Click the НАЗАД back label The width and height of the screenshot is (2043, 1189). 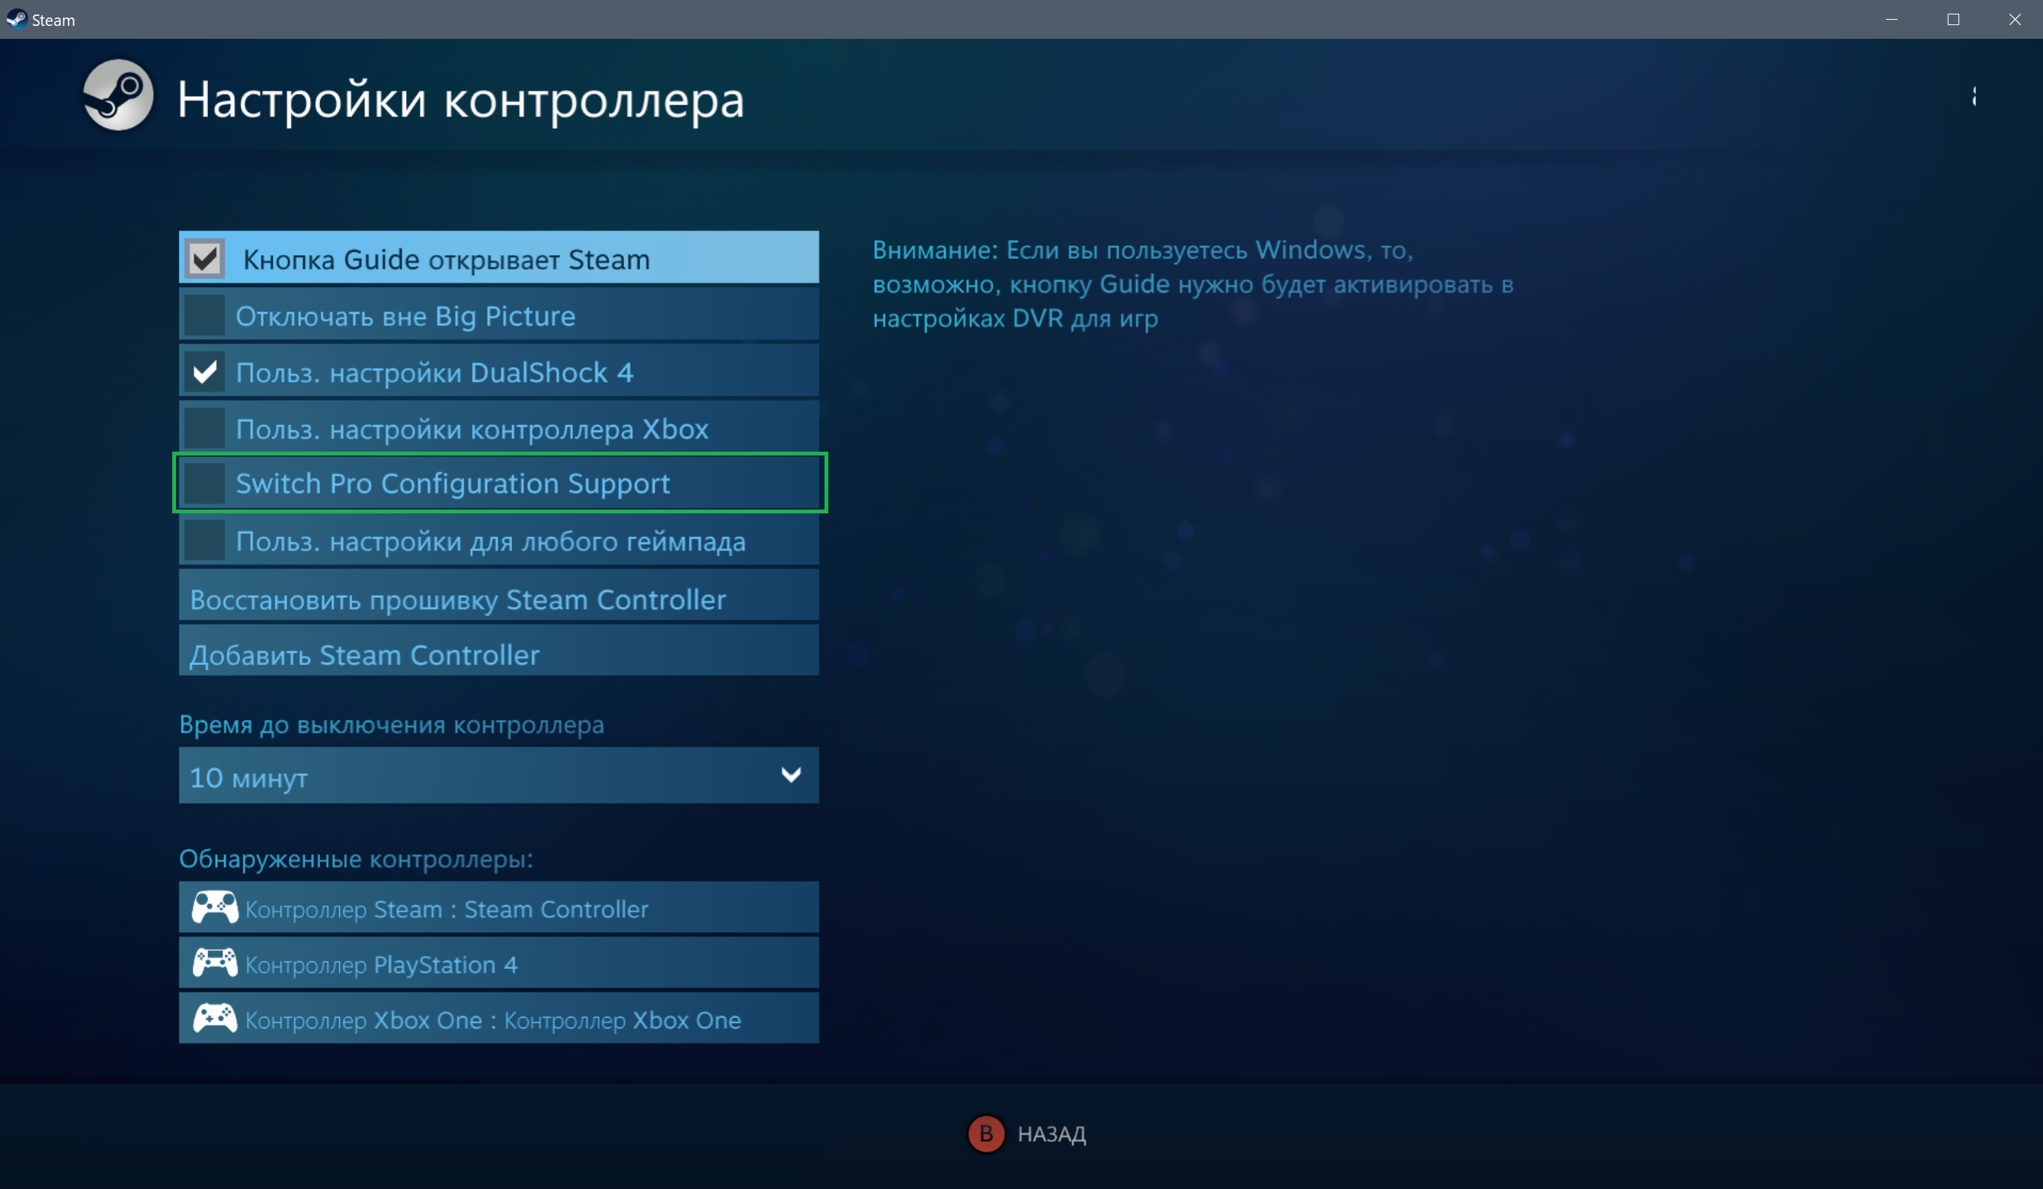tap(1051, 1134)
